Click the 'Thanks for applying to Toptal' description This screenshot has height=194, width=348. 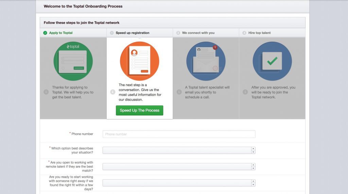(73, 92)
